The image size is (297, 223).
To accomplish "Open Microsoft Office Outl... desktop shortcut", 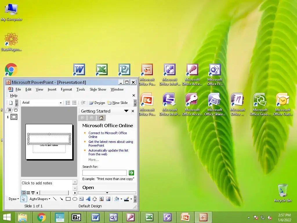I will pos(282,104).
